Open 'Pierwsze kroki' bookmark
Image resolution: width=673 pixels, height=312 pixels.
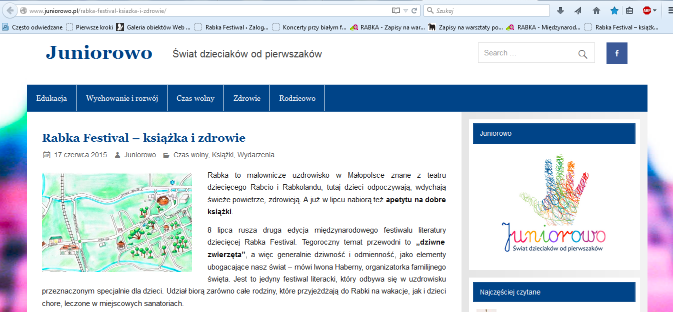point(90,27)
